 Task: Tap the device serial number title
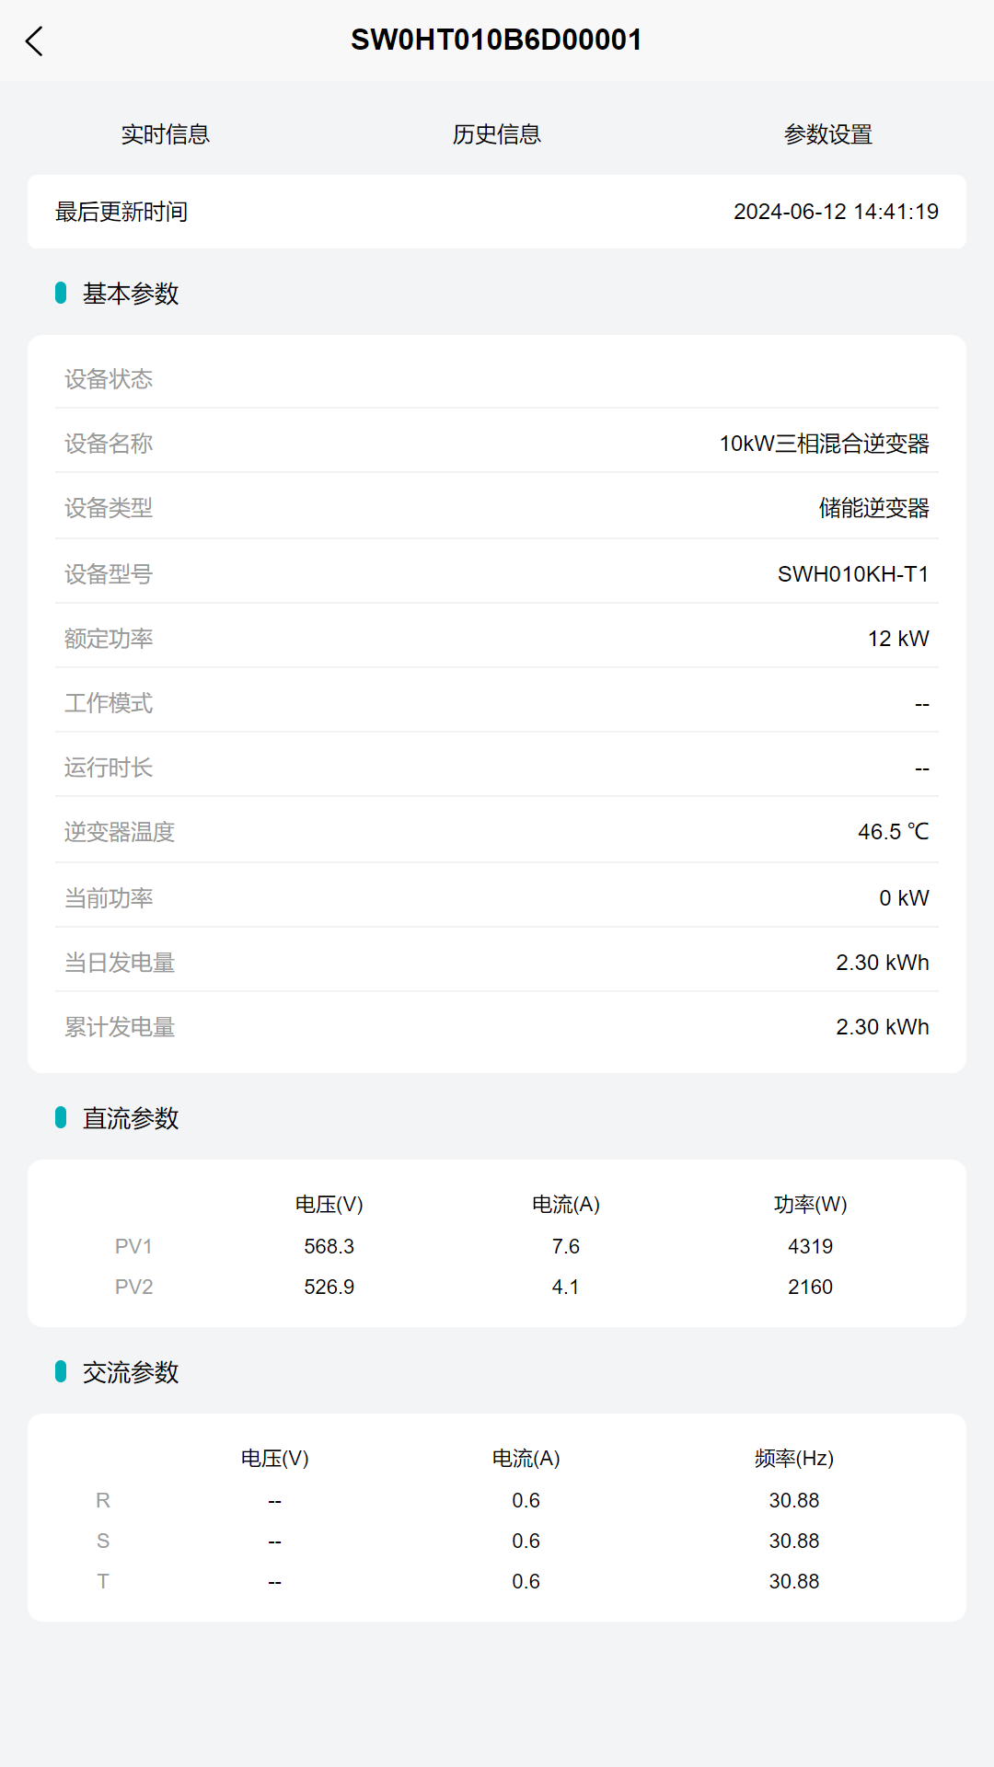pyautogui.click(x=496, y=40)
